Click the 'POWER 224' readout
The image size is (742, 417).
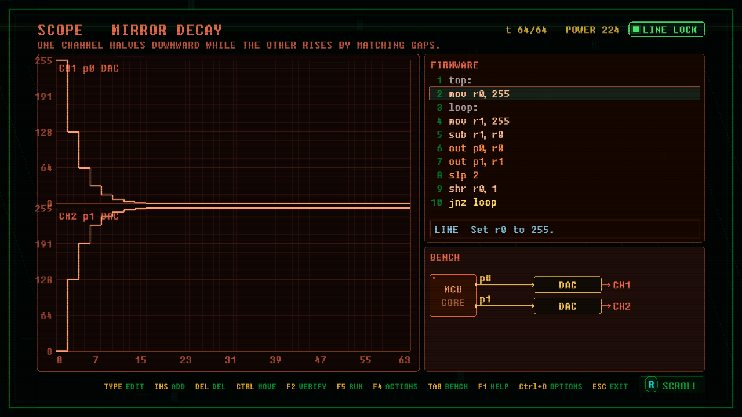(592, 30)
